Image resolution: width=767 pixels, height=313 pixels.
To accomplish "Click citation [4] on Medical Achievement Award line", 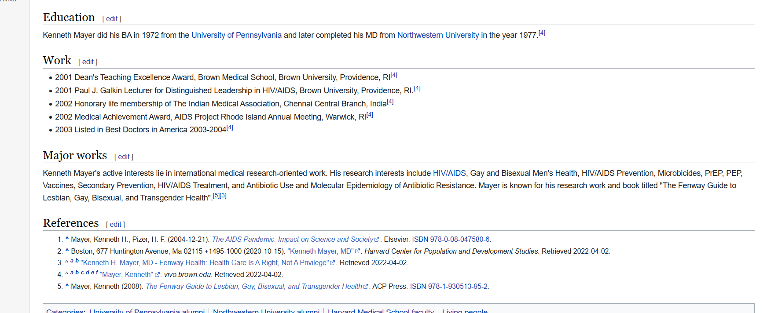I will (x=370, y=115).
